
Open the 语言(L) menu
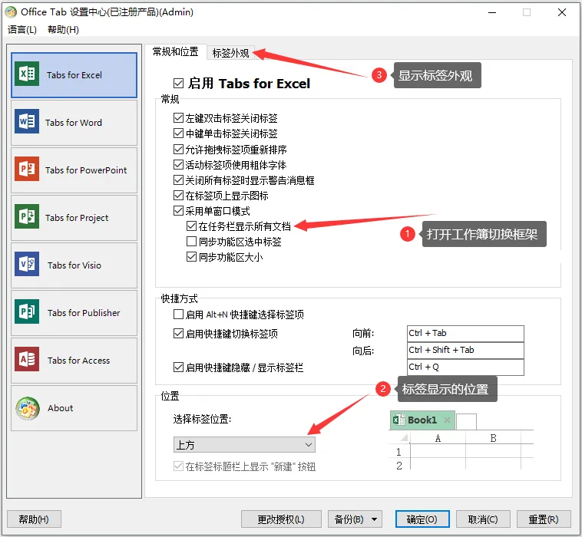click(x=22, y=30)
